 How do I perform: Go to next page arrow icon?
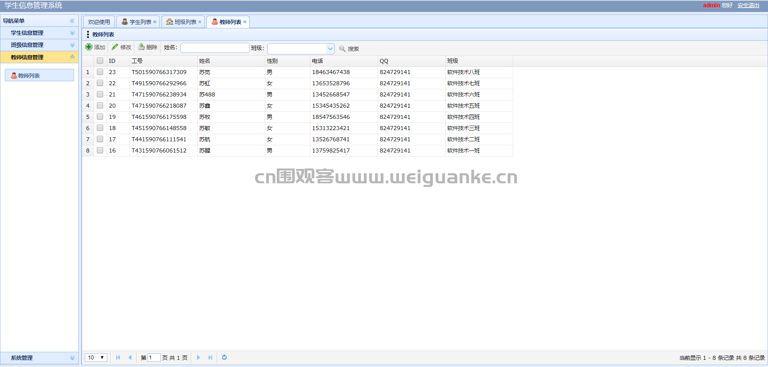(198, 357)
